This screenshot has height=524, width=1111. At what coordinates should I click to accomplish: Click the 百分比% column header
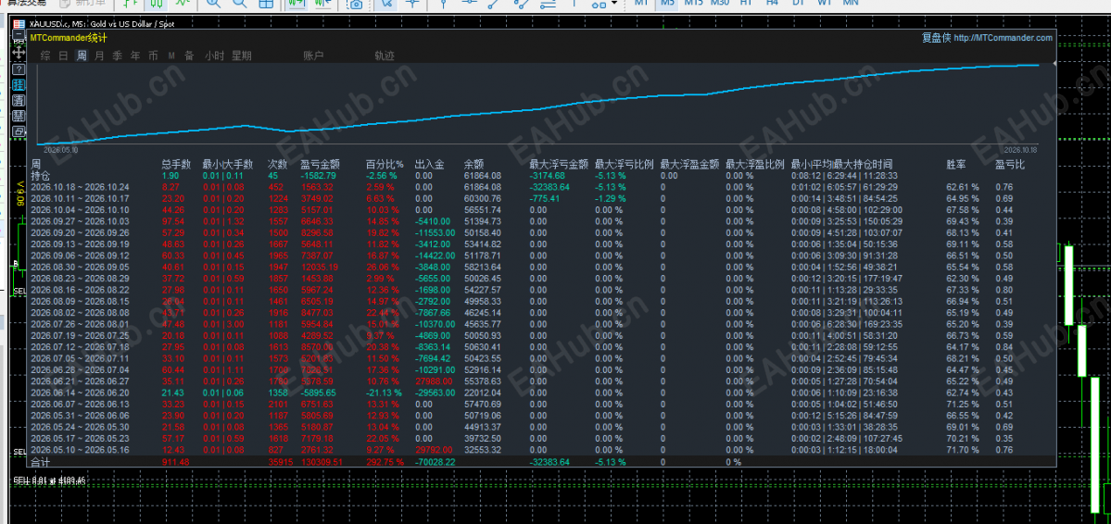pos(385,164)
